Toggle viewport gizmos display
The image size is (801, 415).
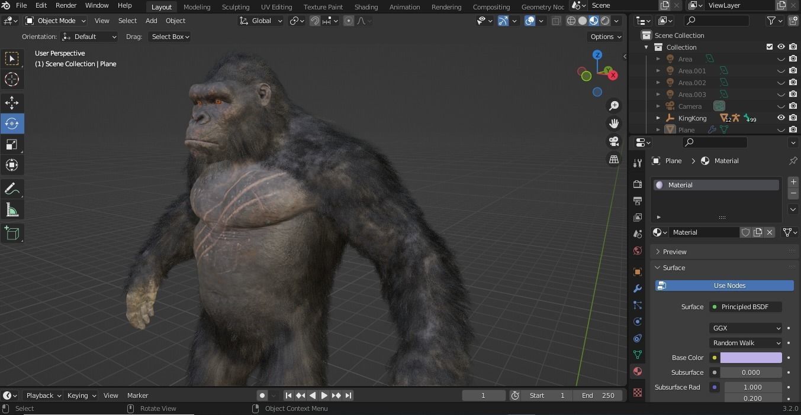coord(503,21)
